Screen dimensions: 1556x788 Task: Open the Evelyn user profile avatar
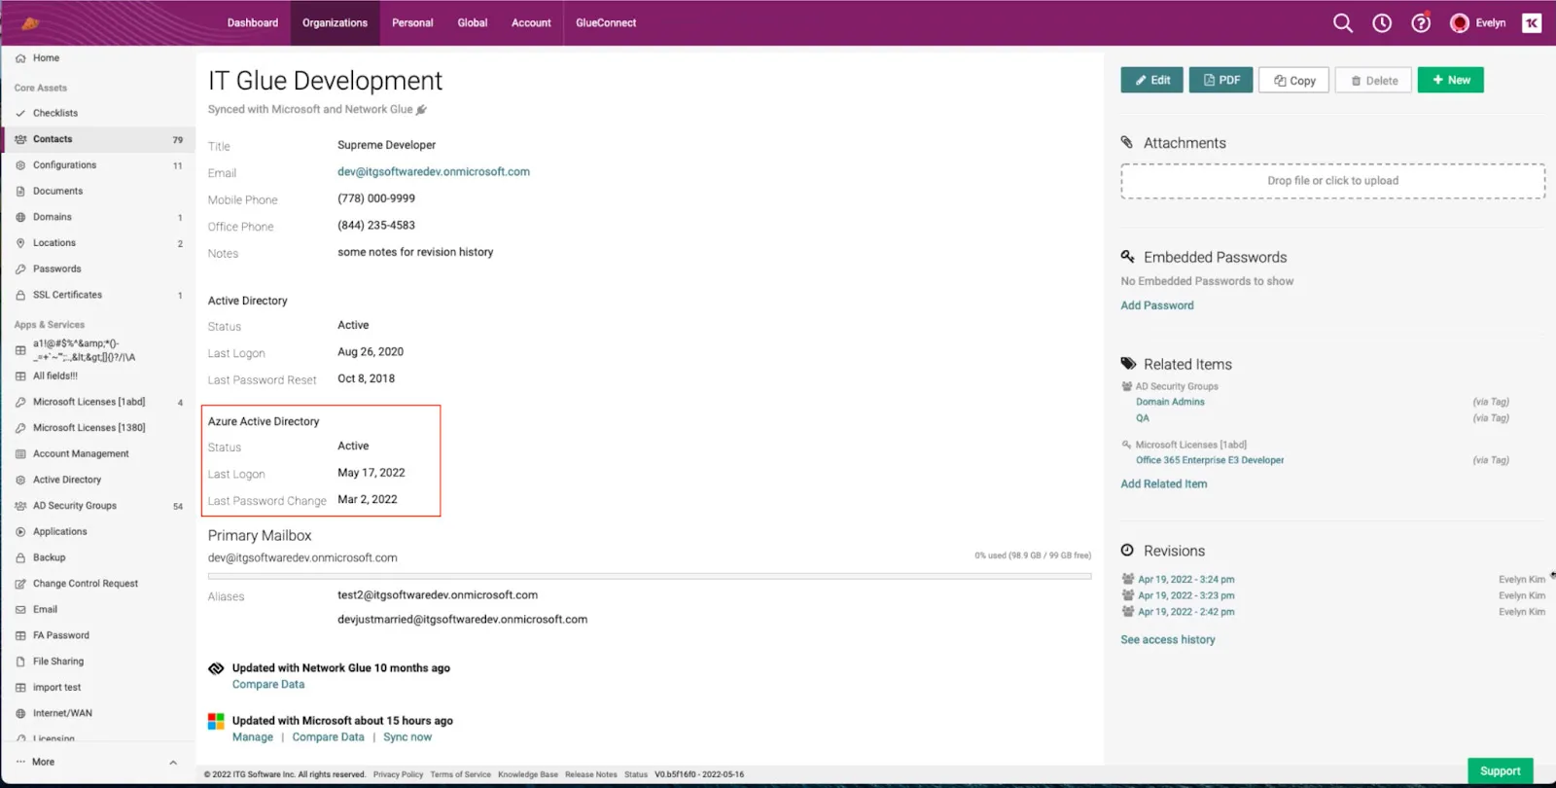coord(1460,23)
